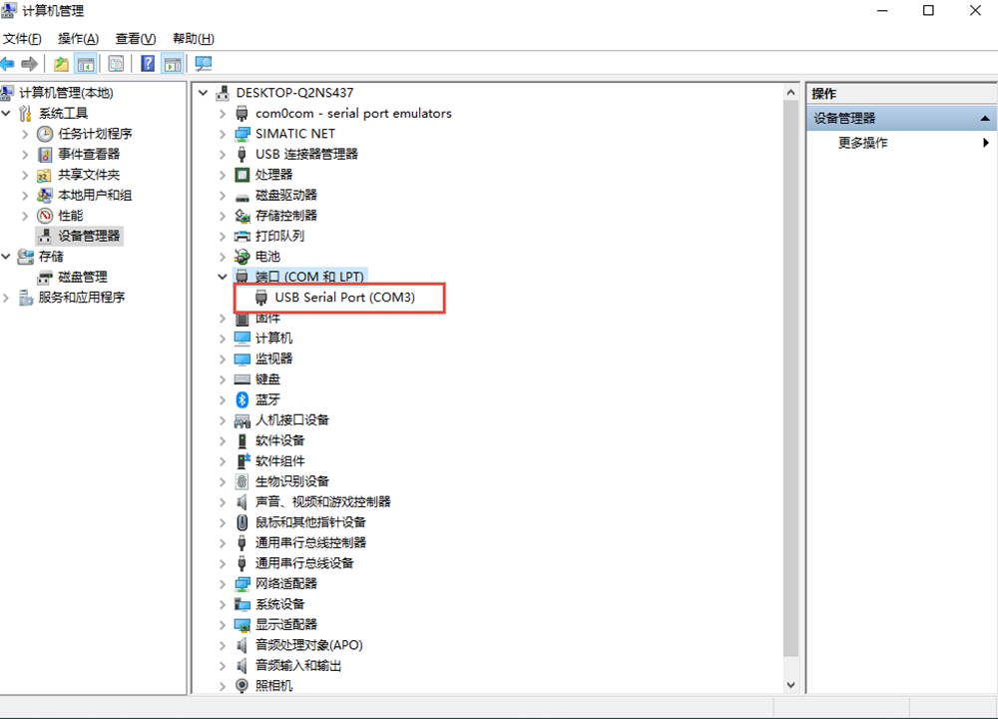
Task: Click the 处理器 processor icon
Action: pyautogui.click(x=242, y=175)
